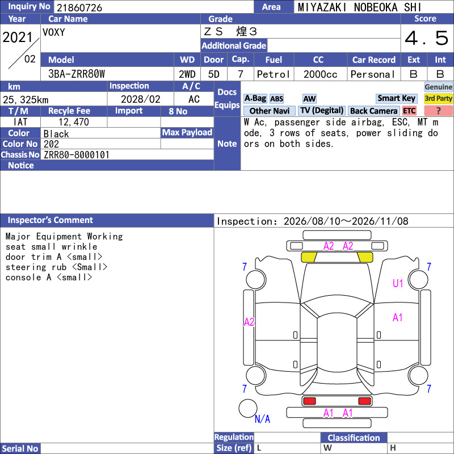Click the Inquiry No value 21860726
Screen dimensions: 454x454
coord(79,7)
